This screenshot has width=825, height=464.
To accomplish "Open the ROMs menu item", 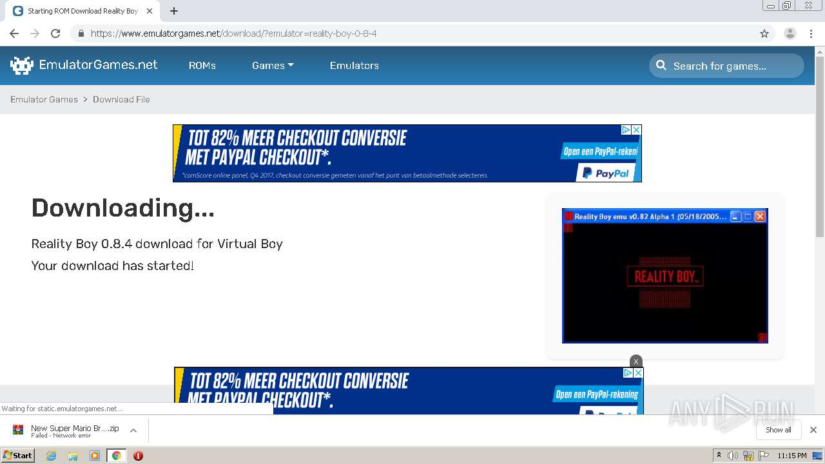I will pos(202,66).
